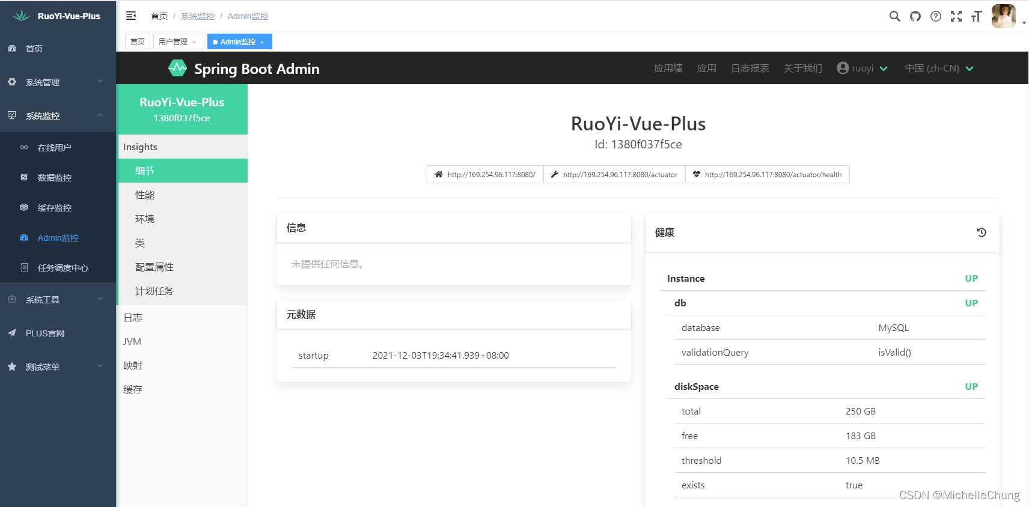
Task: Refresh the health history icon
Action: pyautogui.click(x=981, y=232)
